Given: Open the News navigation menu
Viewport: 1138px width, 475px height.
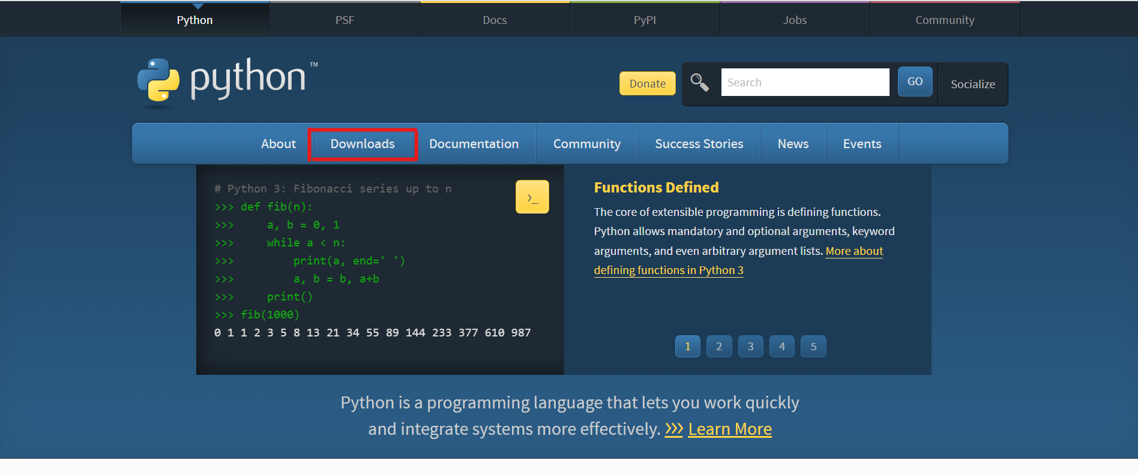Looking at the screenshot, I should [793, 144].
